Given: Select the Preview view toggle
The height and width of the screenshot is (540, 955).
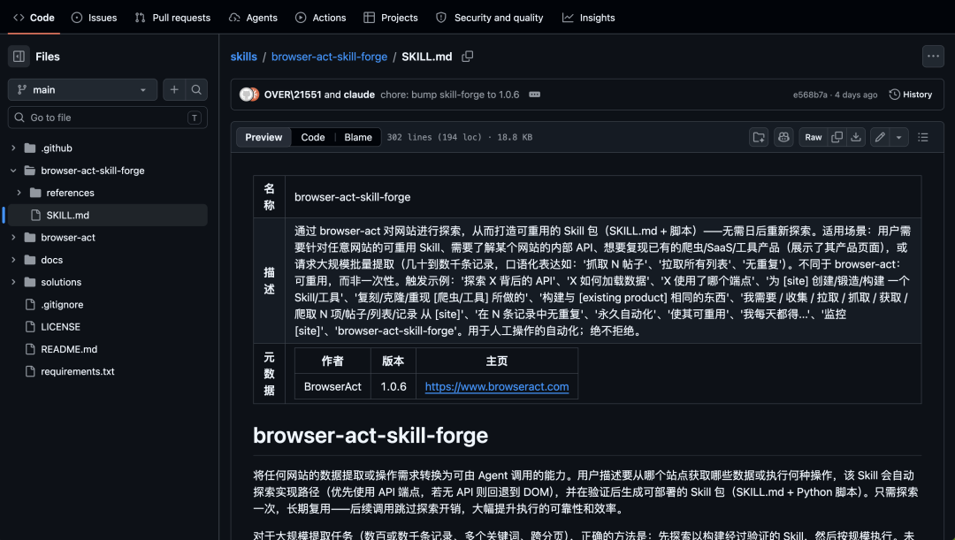Looking at the screenshot, I should tap(264, 137).
